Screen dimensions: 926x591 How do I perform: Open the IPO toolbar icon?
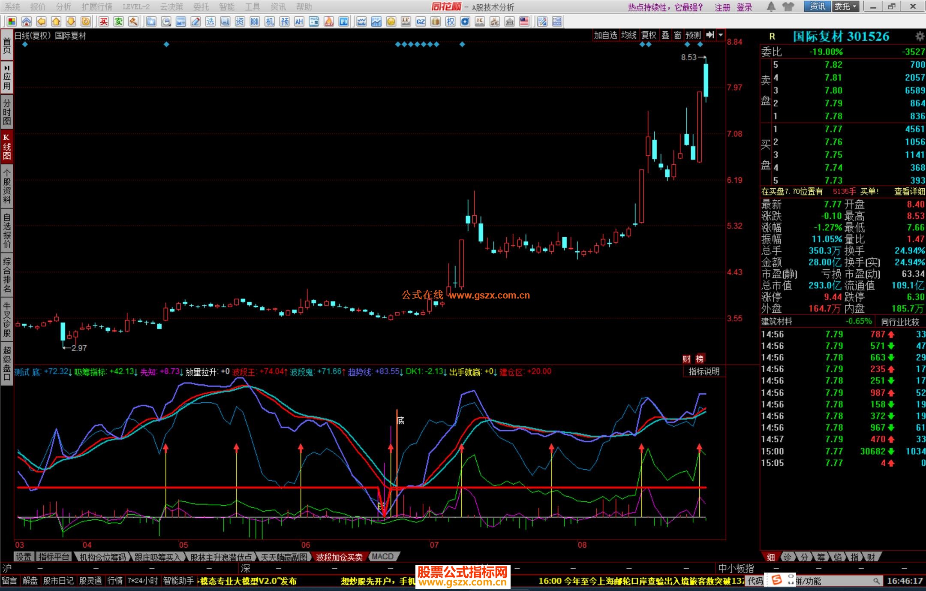point(343,21)
